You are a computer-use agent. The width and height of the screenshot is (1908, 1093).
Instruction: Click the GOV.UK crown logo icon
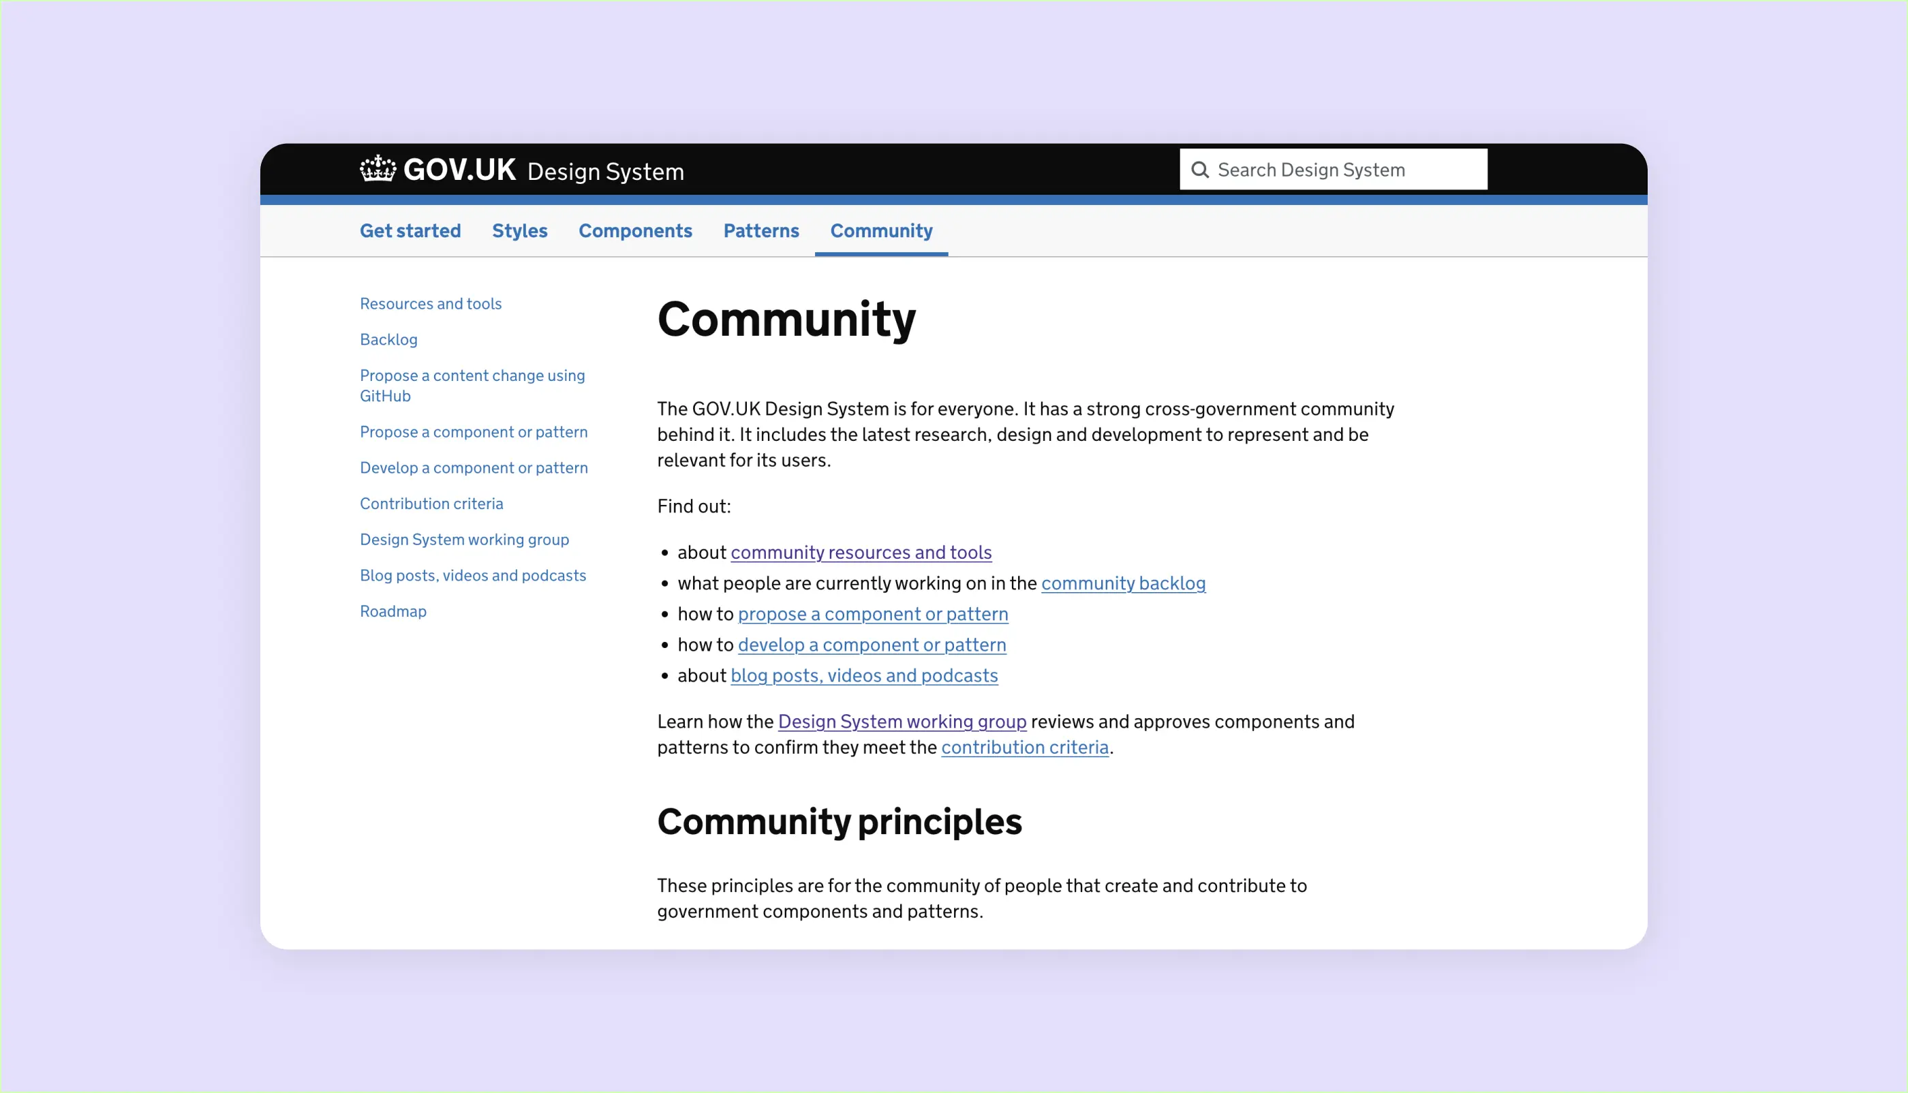[378, 169]
